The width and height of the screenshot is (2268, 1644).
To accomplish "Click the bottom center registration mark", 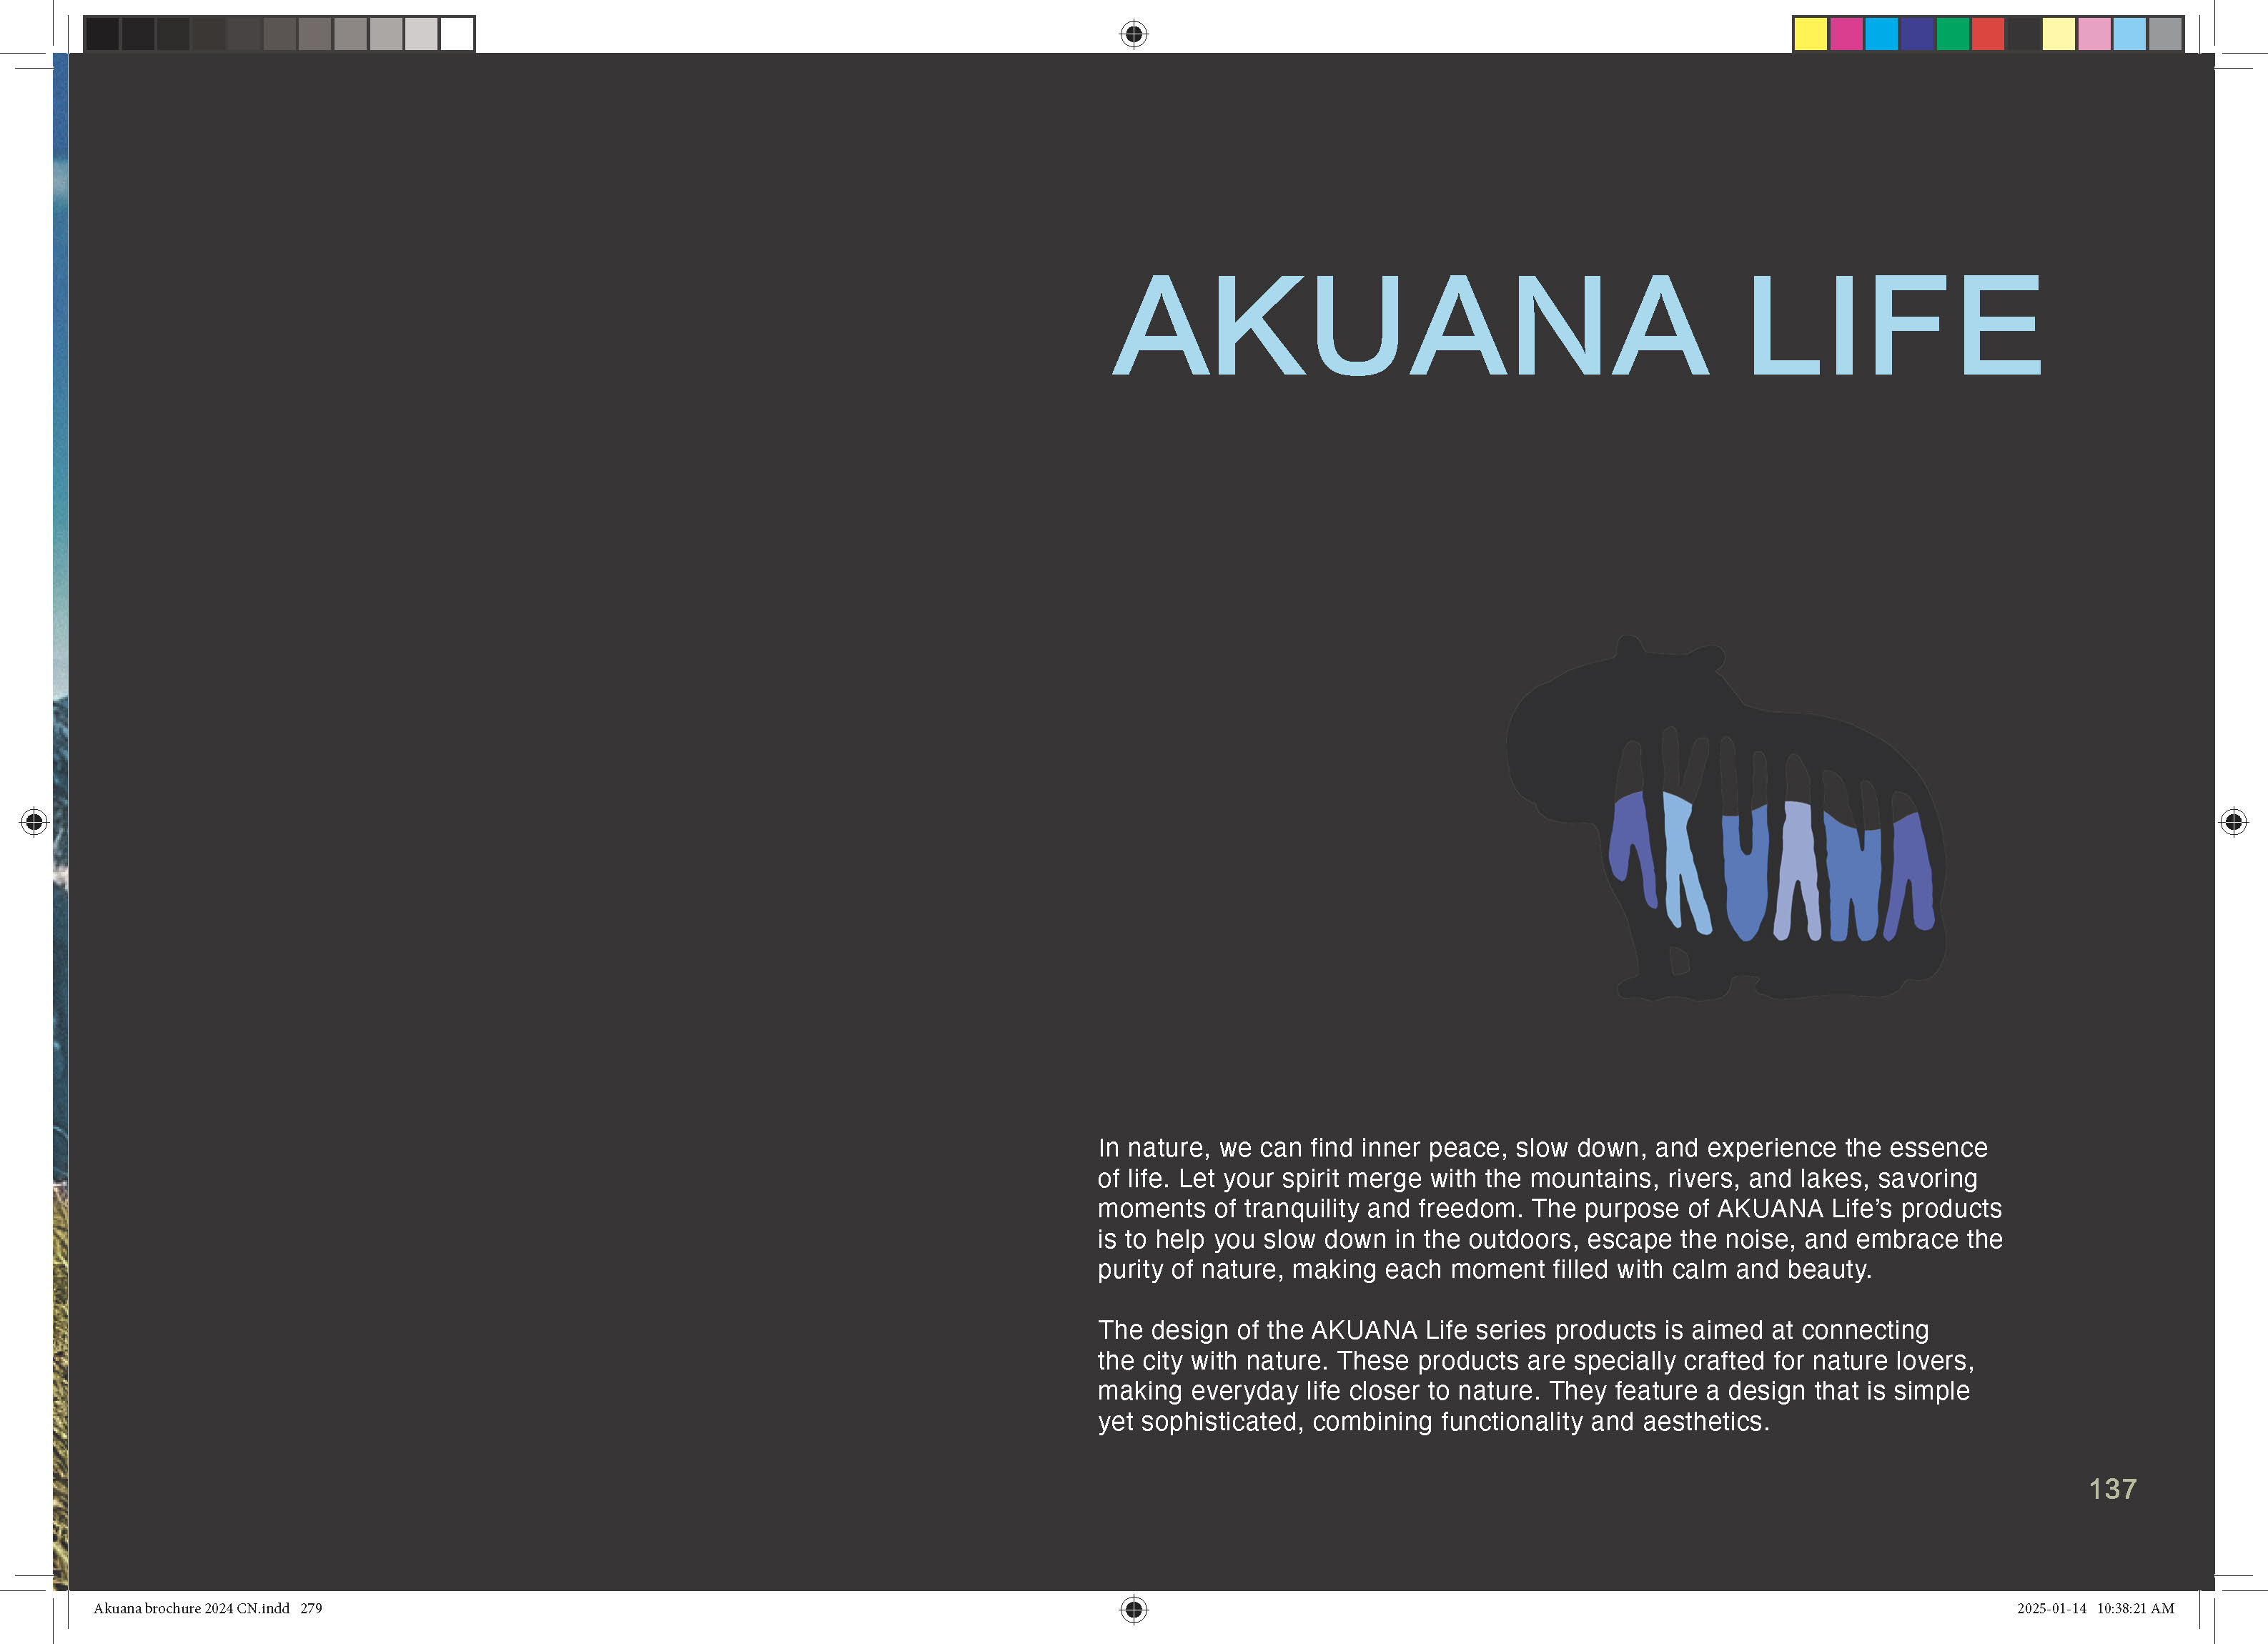I will point(1133,1609).
